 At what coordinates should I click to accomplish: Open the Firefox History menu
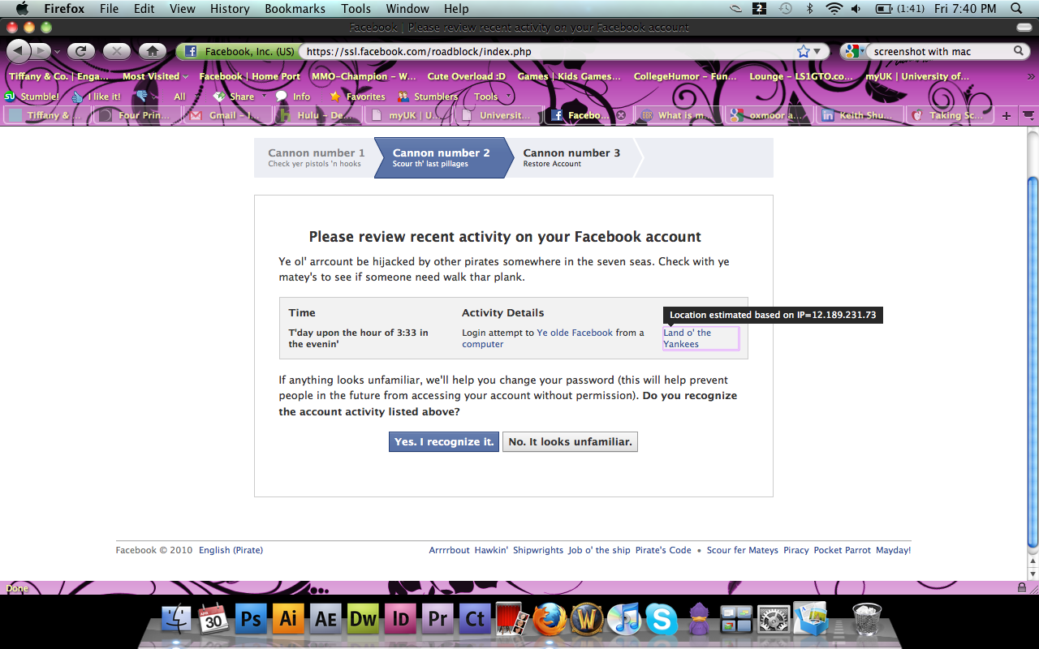pos(230,9)
